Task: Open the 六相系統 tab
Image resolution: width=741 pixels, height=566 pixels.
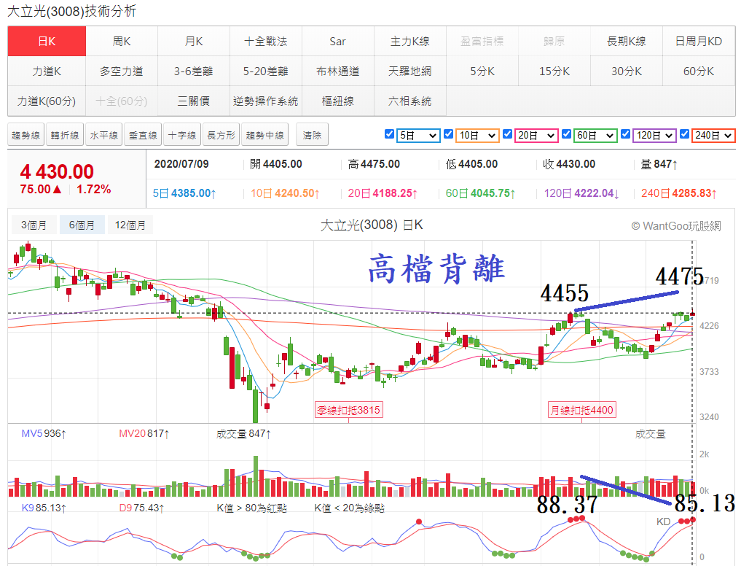Action: tap(409, 101)
